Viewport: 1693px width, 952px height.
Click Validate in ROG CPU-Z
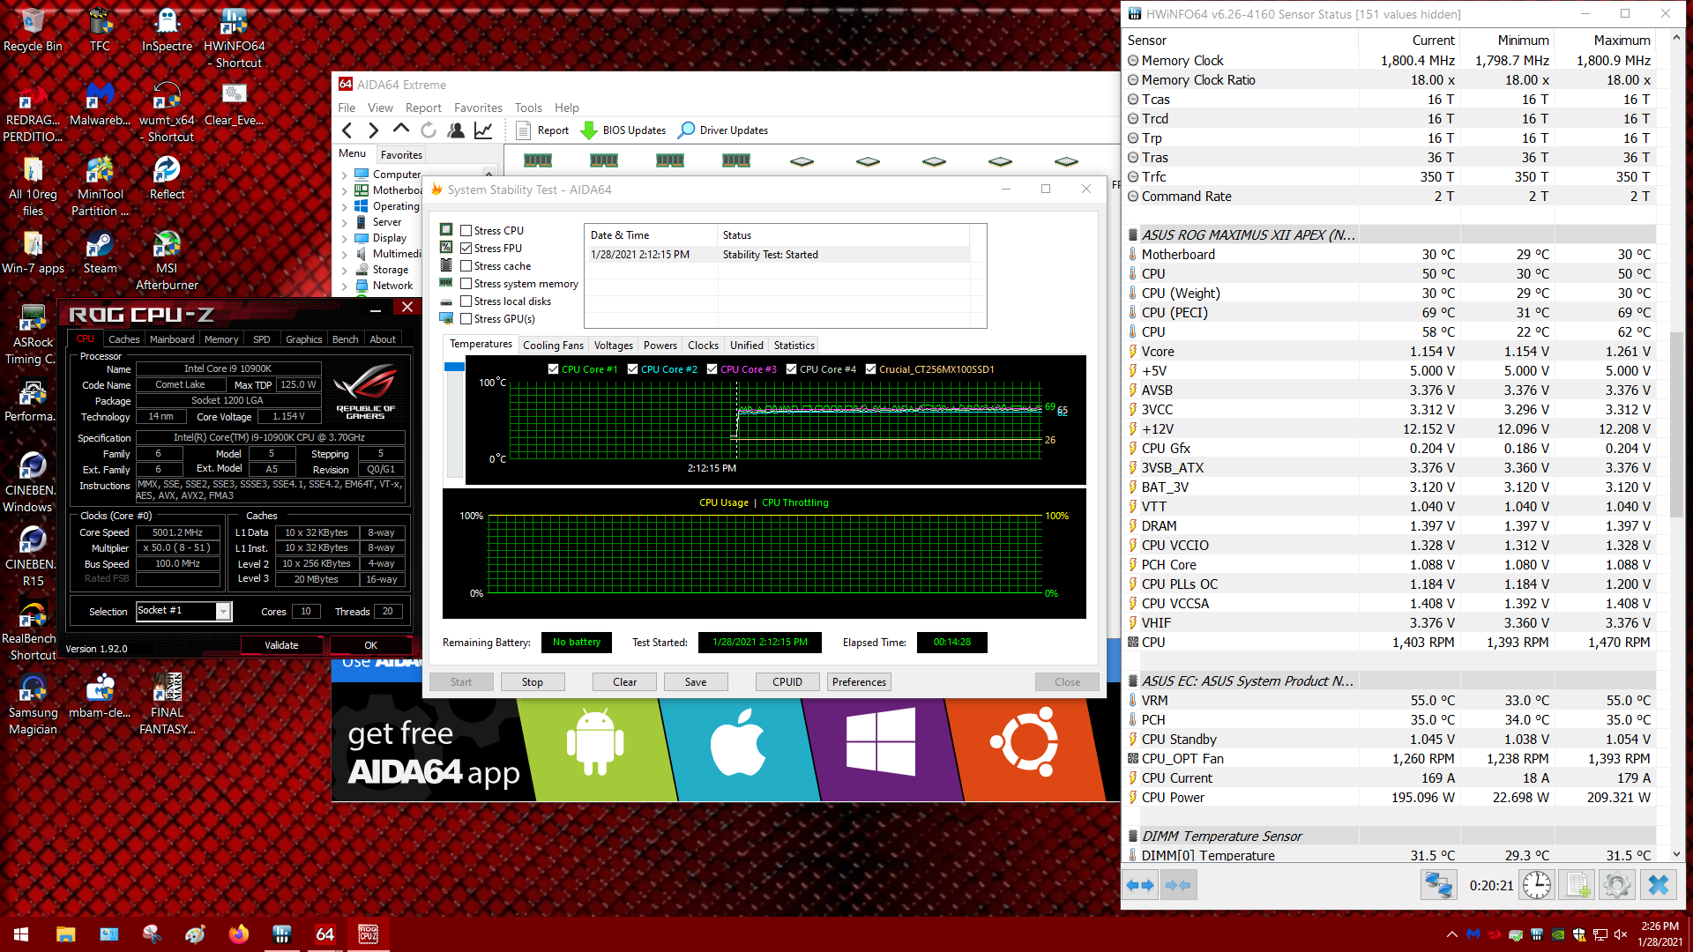coord(281,645)
